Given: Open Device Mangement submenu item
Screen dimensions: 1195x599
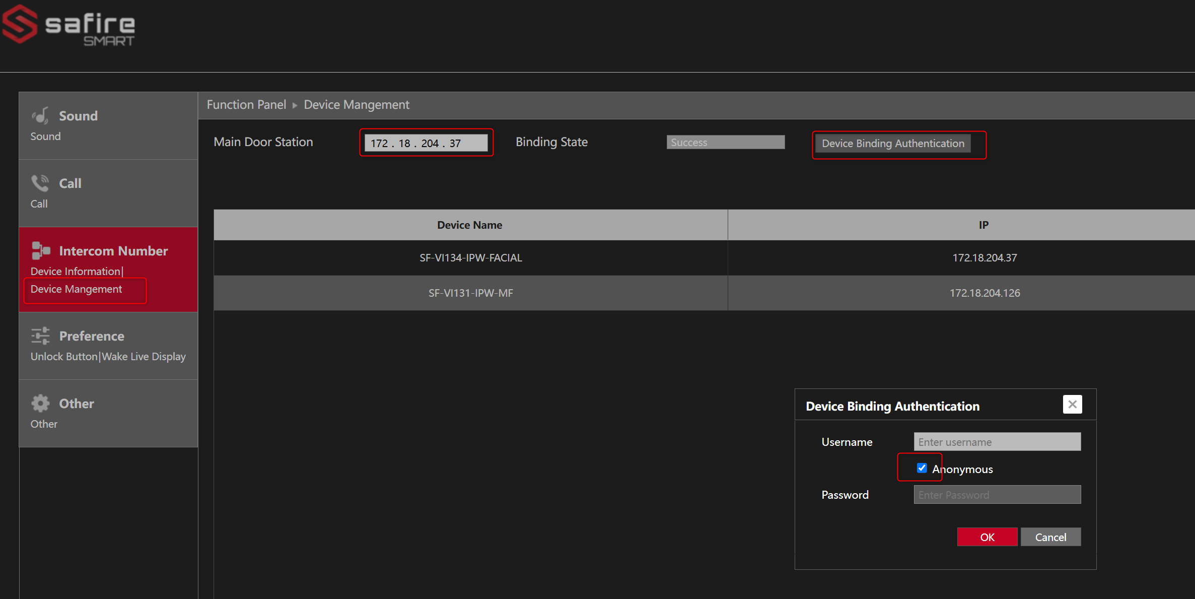Looking at the screenshot, I should click(x=76, y=289).
